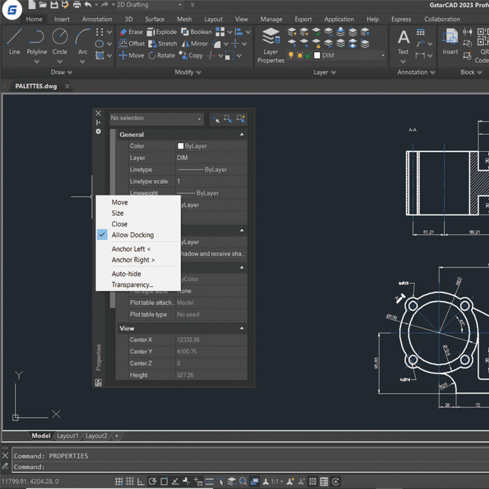Image resolution: width=489 pixels, height=489 pixels.
Task: Click the auto-hide pin icon on Properties palette
Action: click(98, 122)
